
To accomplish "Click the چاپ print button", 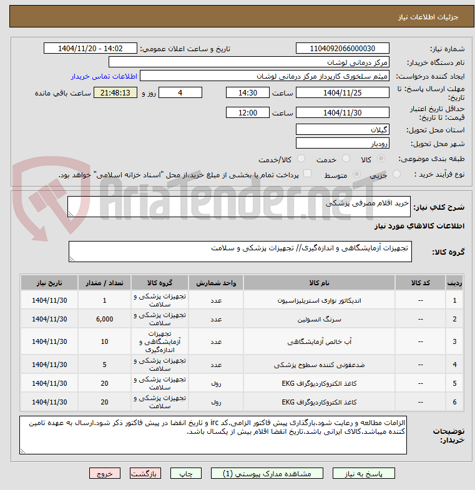I will tap(186, 473).
